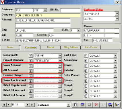Click the exit door icon
The image size is (122, 109).
point(117,105)
